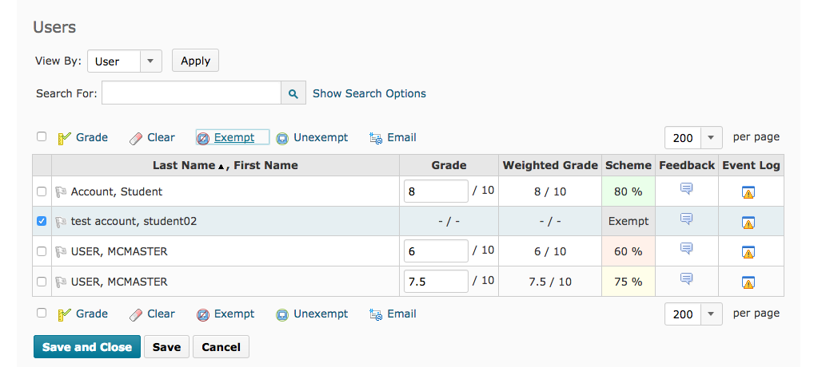Toggle the top select-all users checkbox
This screenshot has width=822, height=367.
[x=42, y=136]
